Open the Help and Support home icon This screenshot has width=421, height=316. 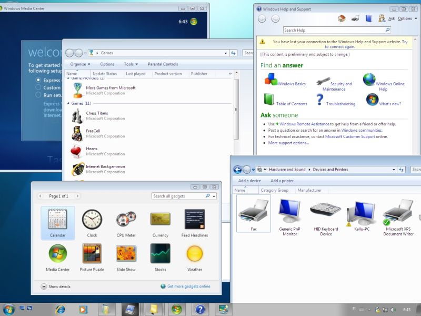tap(342, 18)
